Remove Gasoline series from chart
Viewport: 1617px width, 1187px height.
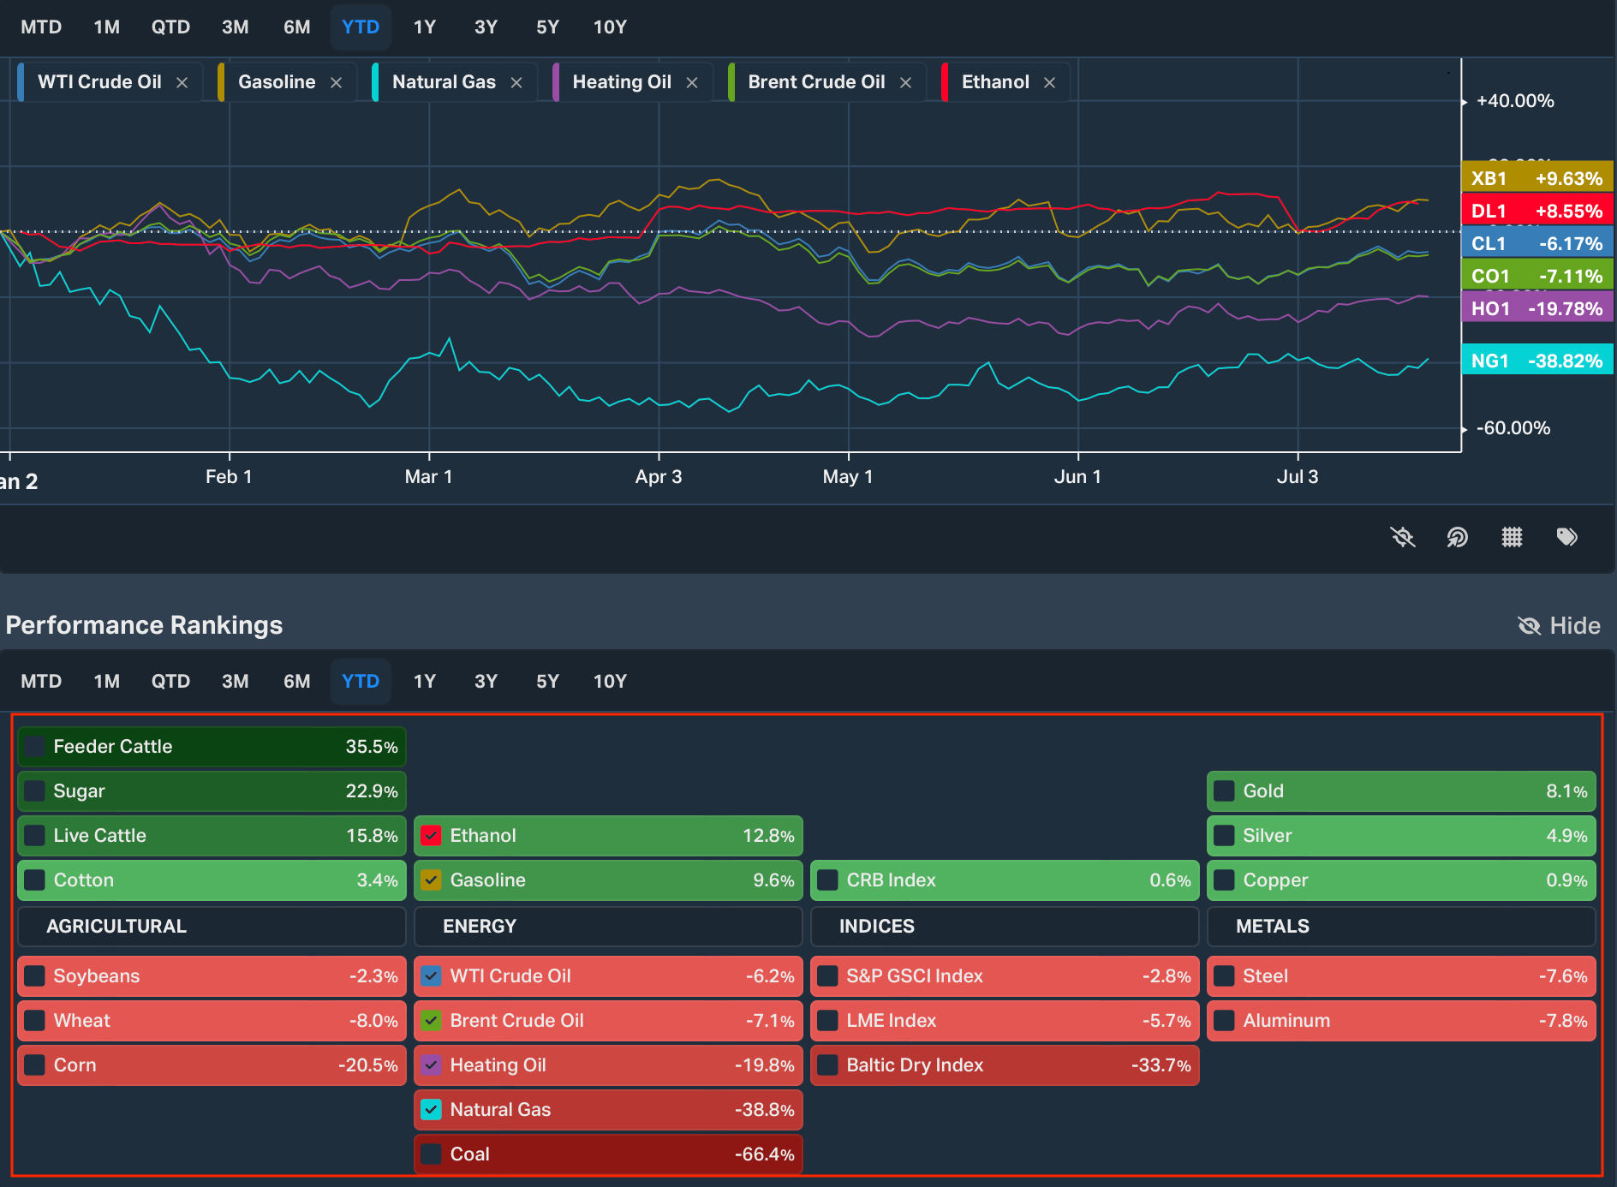click(x=336, y=82)
